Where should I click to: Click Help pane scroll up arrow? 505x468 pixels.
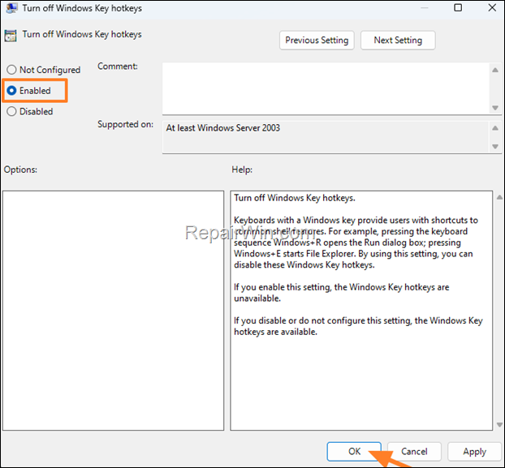[499, 197]
